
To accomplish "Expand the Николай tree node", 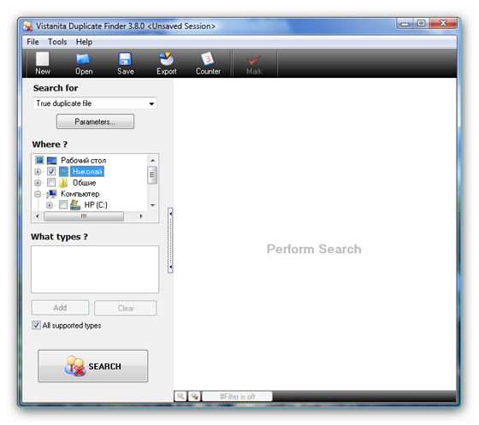I will click(x=38, y=172).
